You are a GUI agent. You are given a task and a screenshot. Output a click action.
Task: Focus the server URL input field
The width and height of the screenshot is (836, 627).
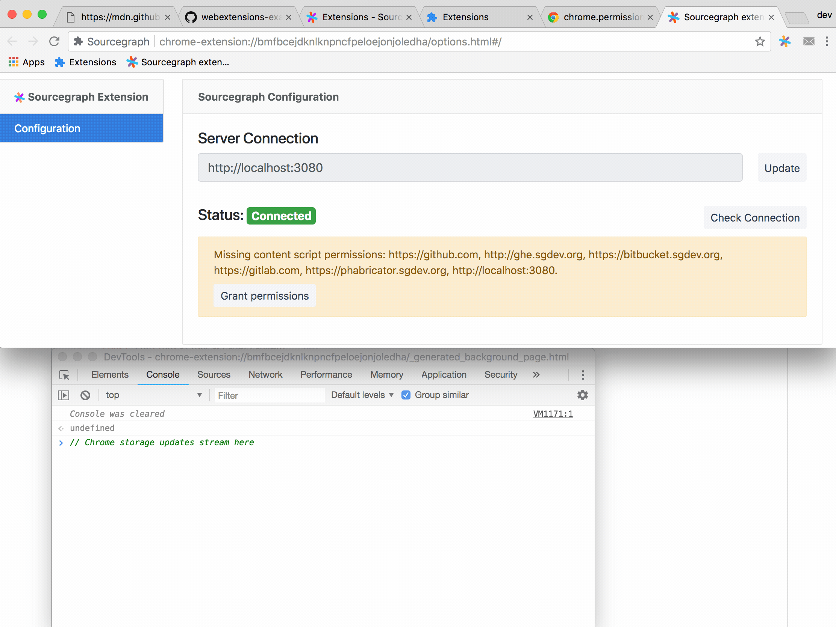click(470, 167)
